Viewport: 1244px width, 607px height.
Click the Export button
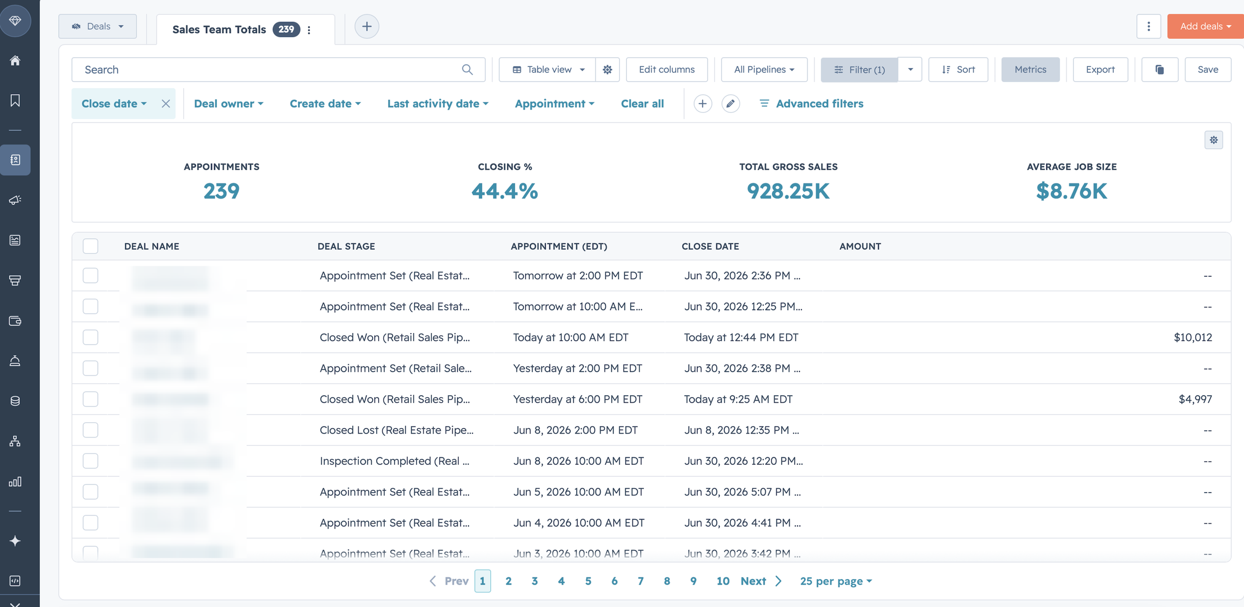click(1100, 70)
